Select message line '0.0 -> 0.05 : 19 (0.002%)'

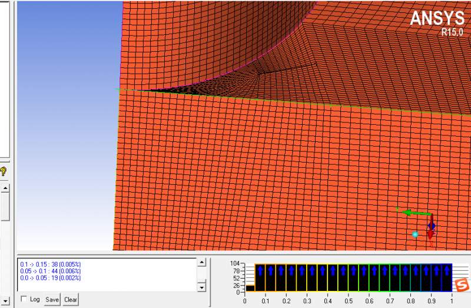point(51,278)
